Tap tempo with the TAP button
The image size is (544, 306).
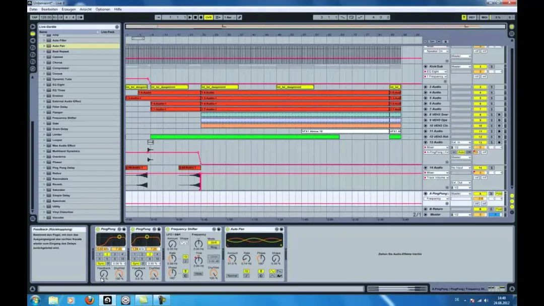tap(34, 17)
